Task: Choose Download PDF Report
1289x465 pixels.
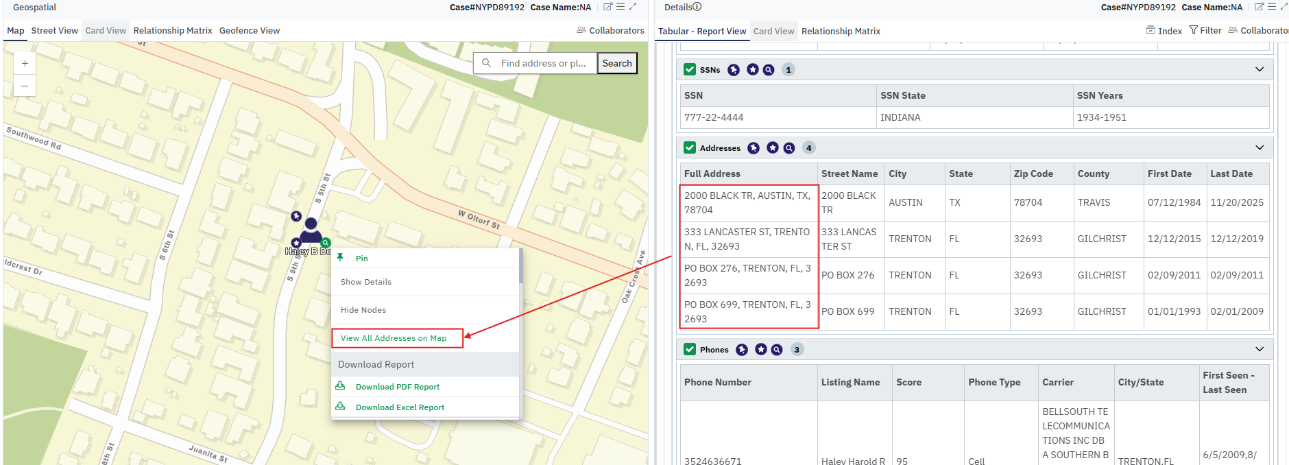Action: (x=398, y=387)
